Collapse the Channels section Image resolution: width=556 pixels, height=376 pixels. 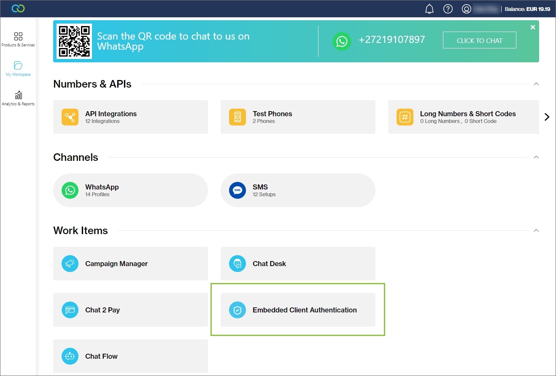(536, 157)
